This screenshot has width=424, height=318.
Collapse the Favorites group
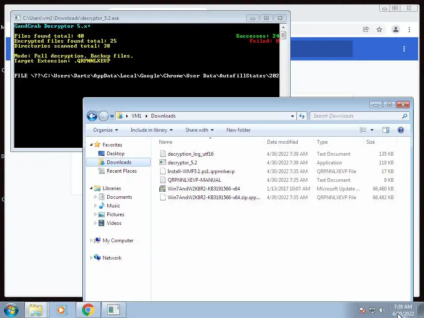(91, 145)
